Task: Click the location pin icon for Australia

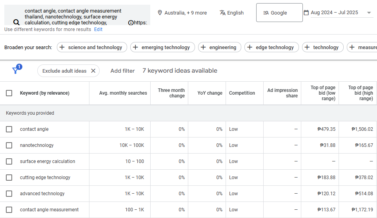Action: click(160, 13)
